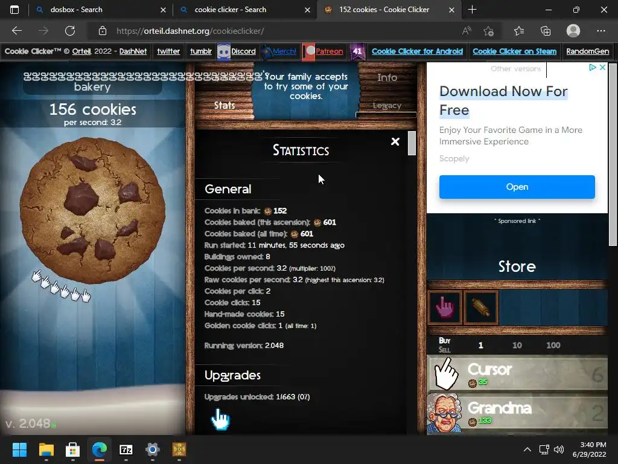Select buy amount 1
The image size is (618, 464).
point(480,345)
